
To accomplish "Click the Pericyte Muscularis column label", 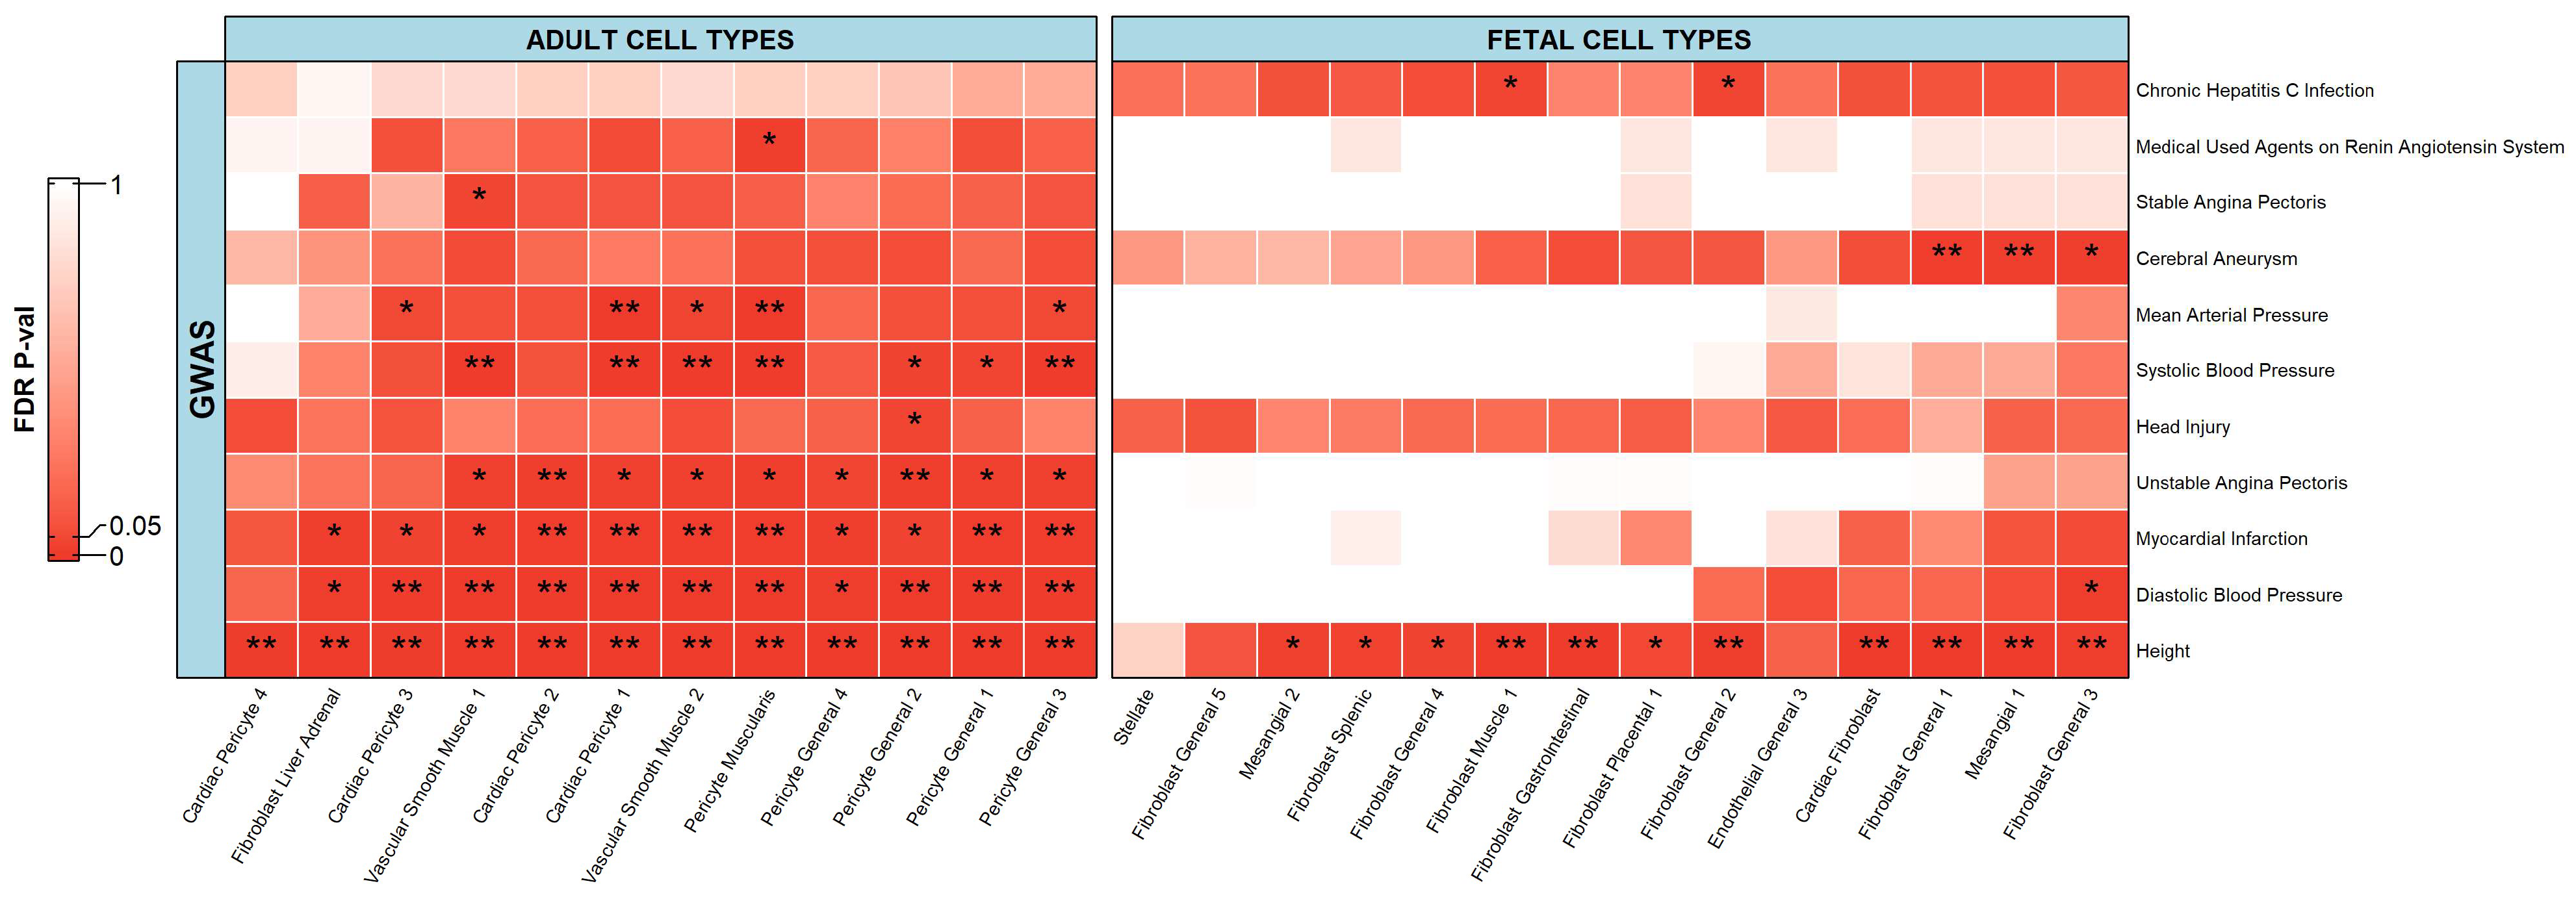I will [x=729, y=761].
